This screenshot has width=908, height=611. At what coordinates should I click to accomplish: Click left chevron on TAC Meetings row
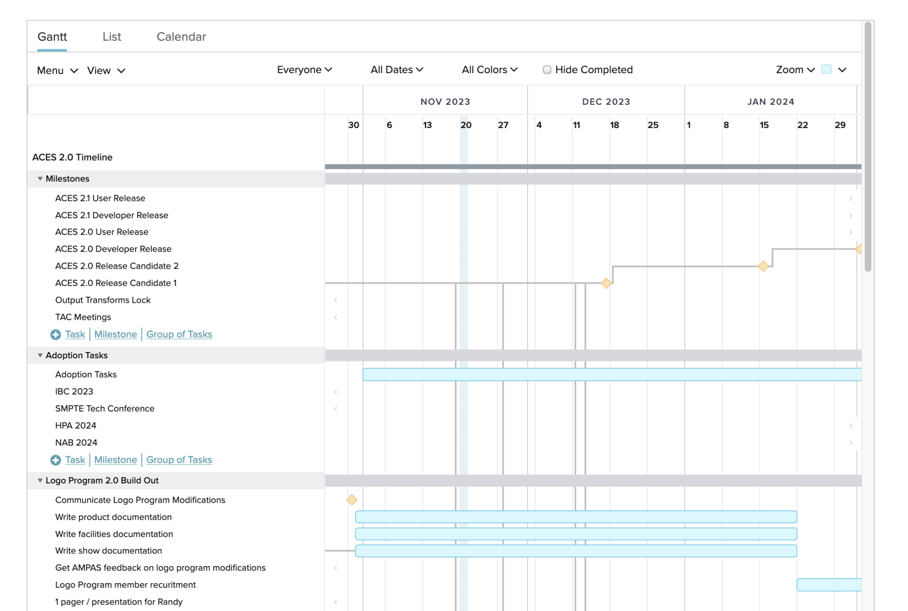[336, 317]
